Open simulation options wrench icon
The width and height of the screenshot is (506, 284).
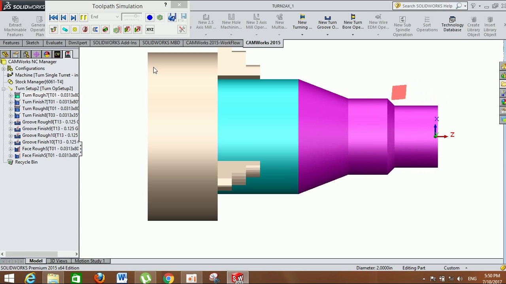(182, 30)
